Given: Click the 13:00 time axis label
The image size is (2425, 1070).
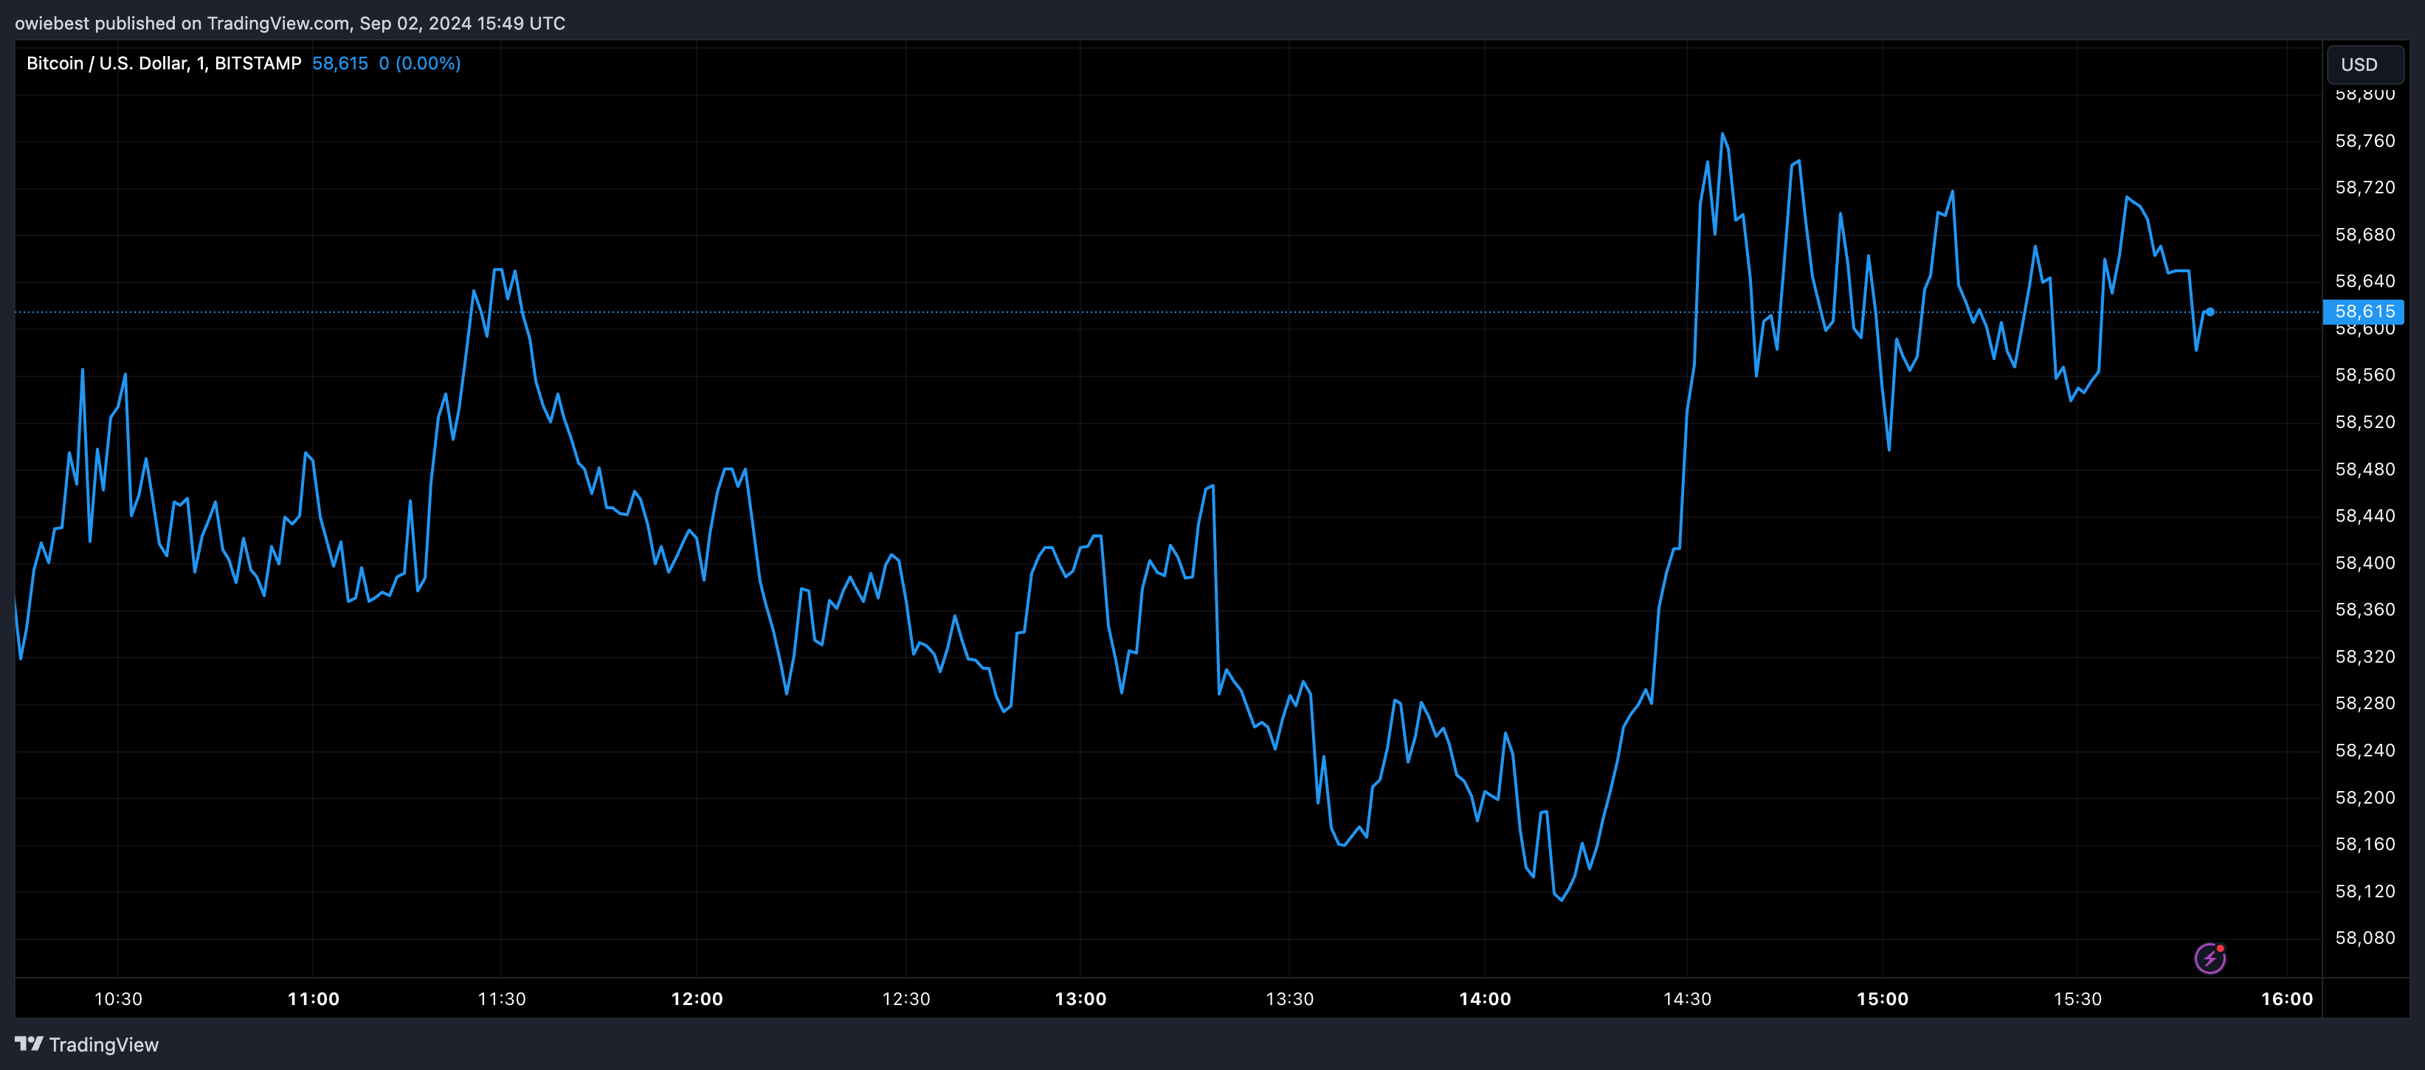Looking at the screenshot, I should click(x=1080, y=998).
